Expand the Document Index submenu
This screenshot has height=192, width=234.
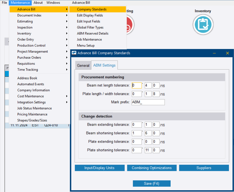point(67,15)
